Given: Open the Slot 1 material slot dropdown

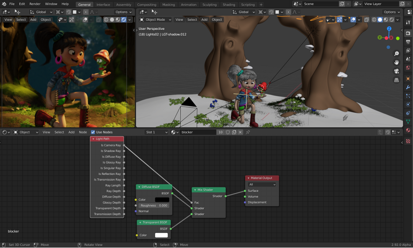Looking at the screenshot, I should click(157, 132).
